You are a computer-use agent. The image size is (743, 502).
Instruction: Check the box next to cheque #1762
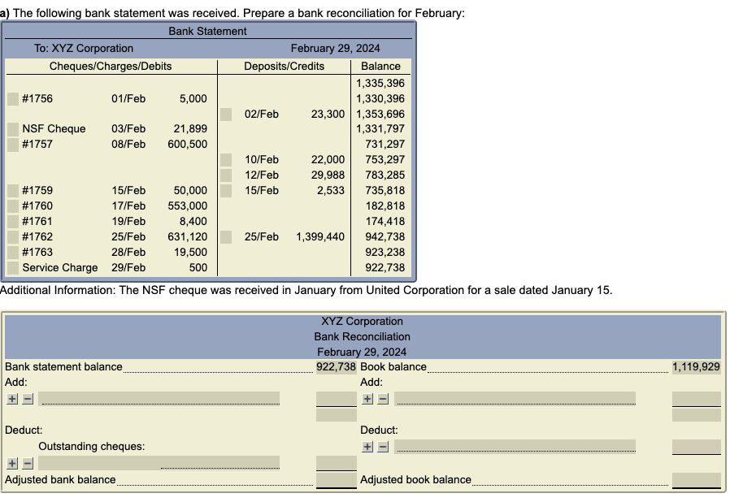tap(13, 237)
